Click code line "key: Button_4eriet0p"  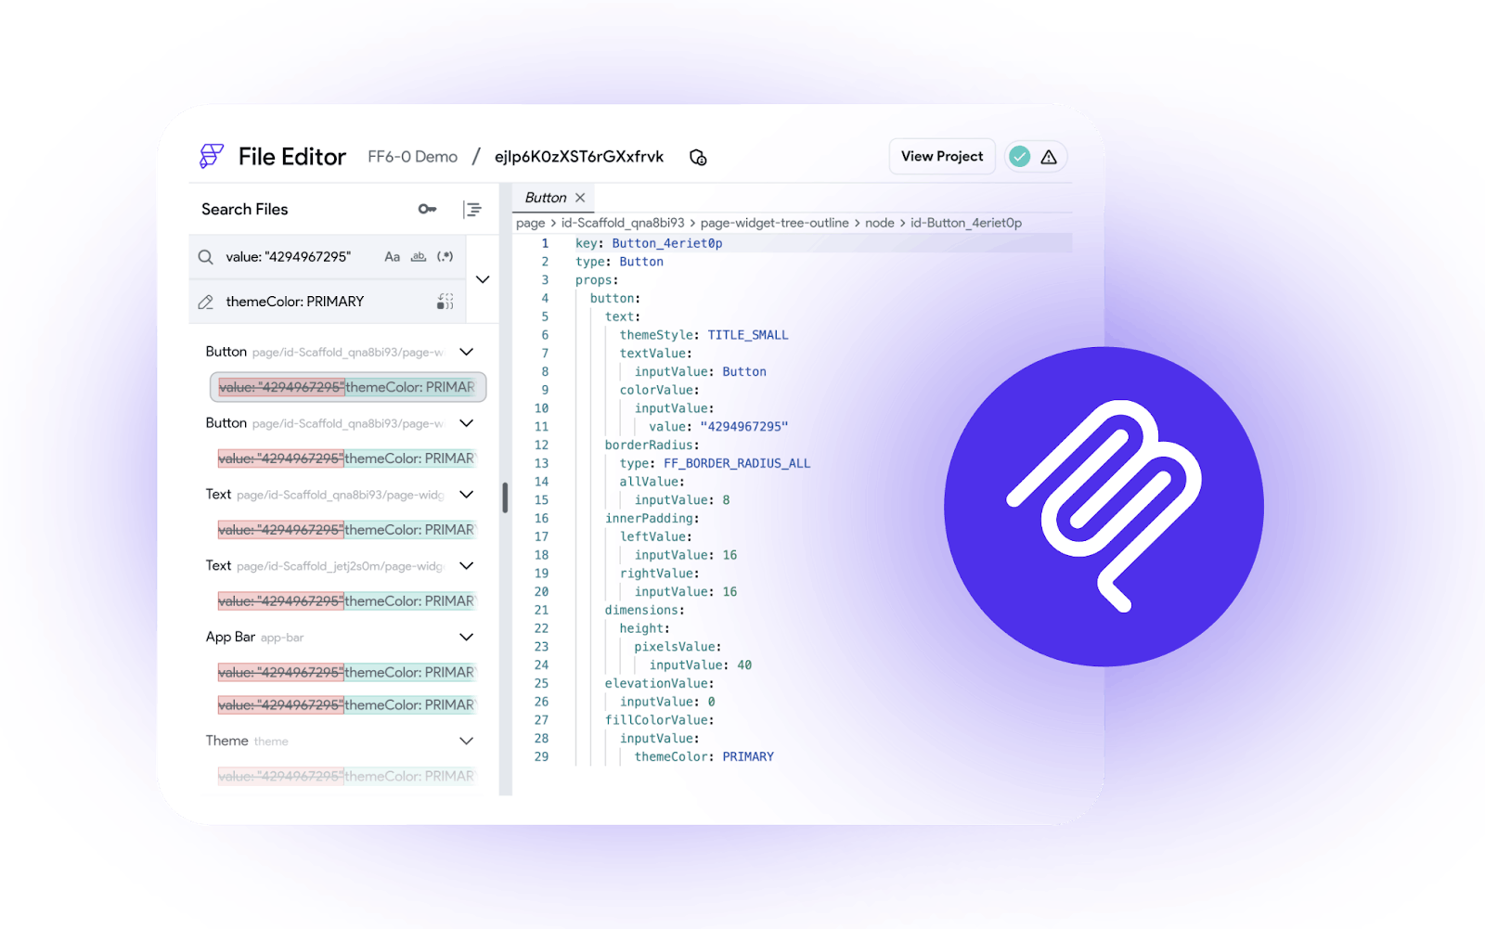coord(649,243)
